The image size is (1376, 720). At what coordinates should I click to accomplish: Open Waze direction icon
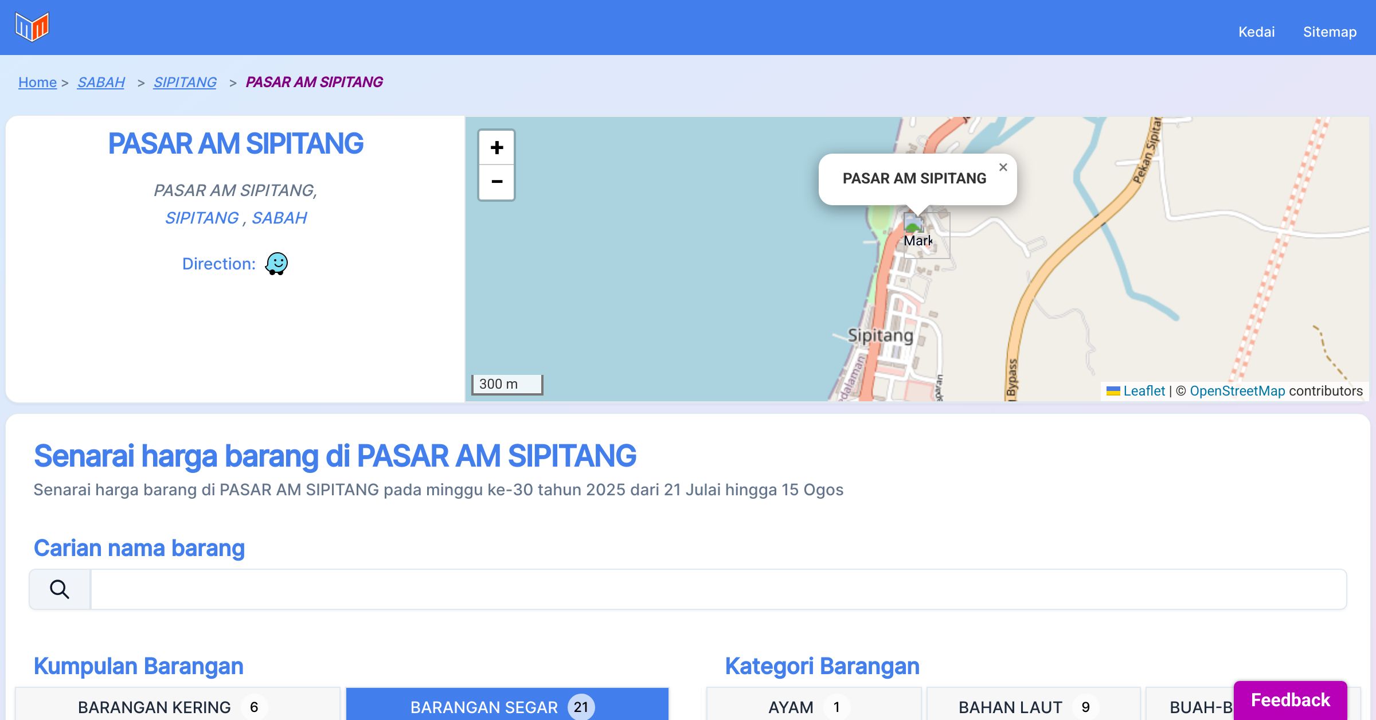click(x=276, y=264)
